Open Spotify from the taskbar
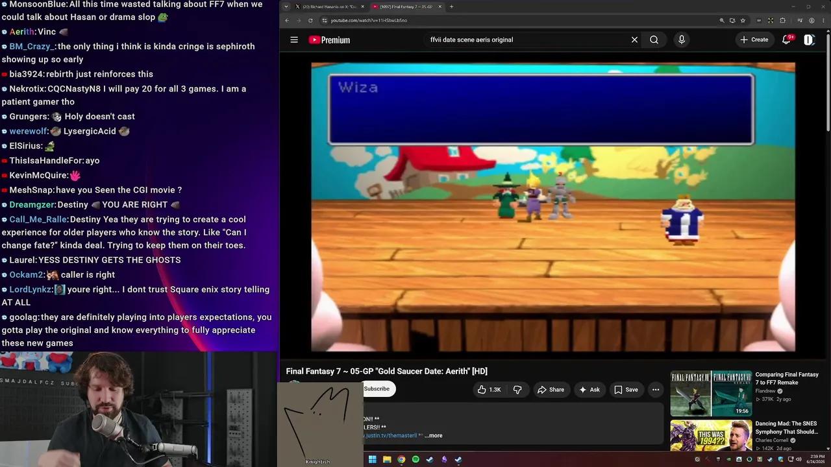 (x=415, y=459)
